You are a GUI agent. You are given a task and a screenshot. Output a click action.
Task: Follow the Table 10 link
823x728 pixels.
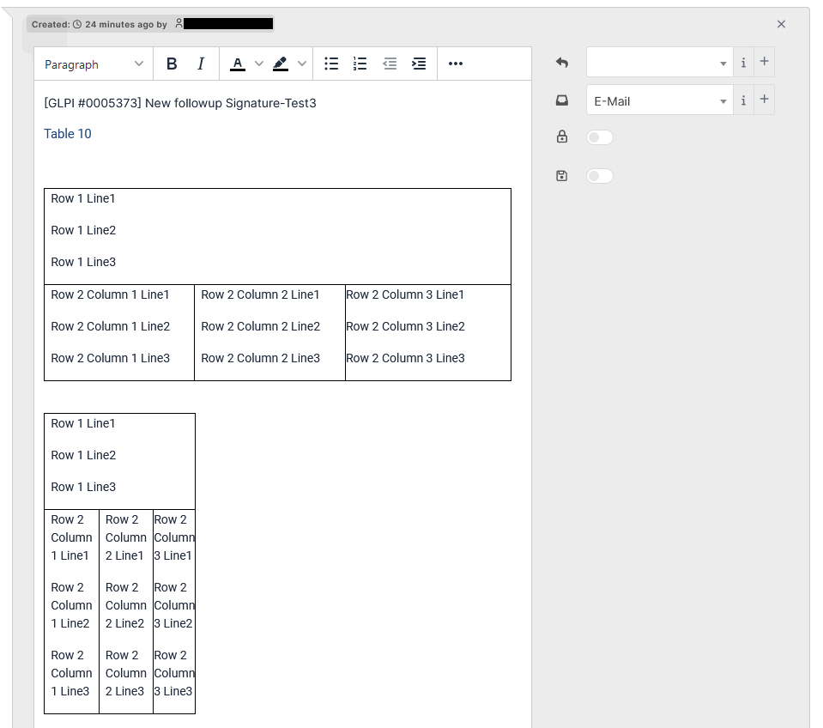tap(67, 134)
